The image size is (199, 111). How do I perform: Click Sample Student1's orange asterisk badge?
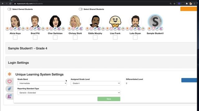pos(149,28)
